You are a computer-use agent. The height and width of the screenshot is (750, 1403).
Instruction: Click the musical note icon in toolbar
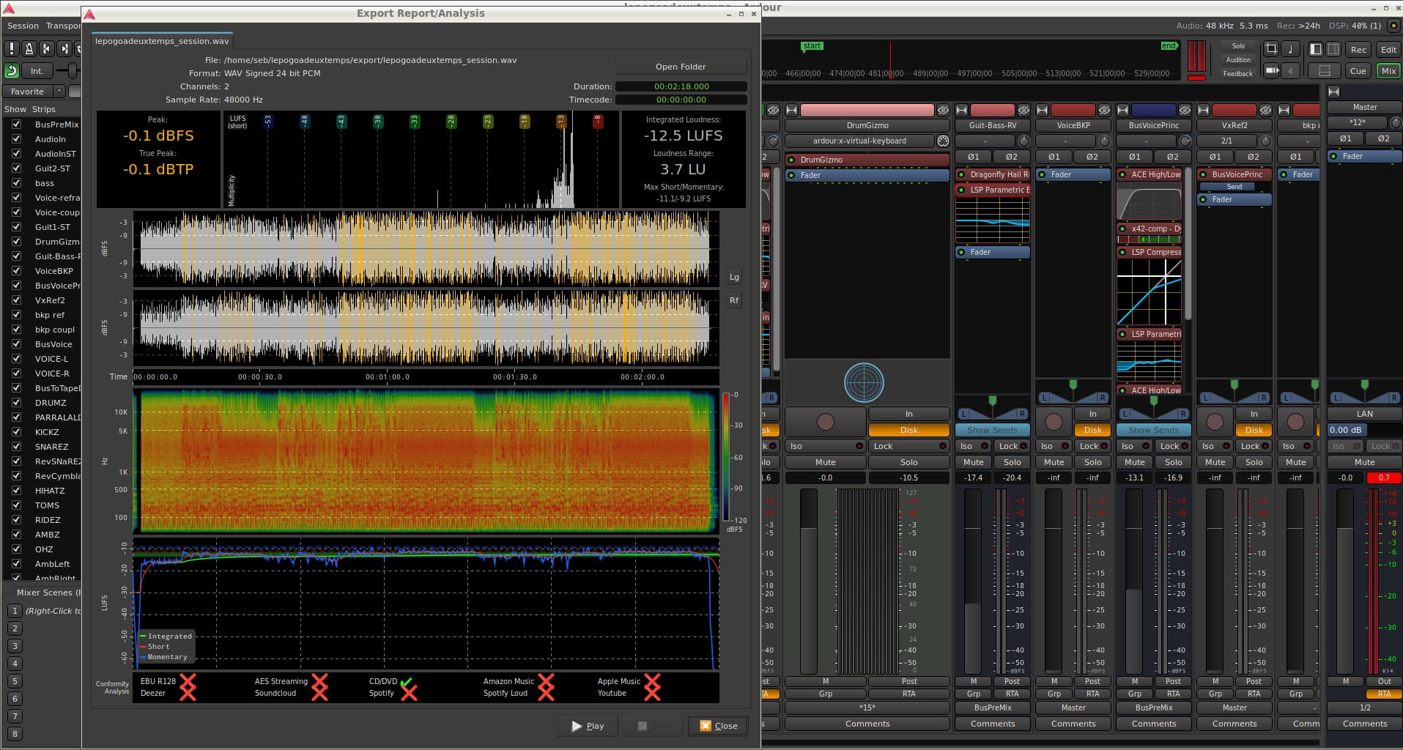point(1290,49)
